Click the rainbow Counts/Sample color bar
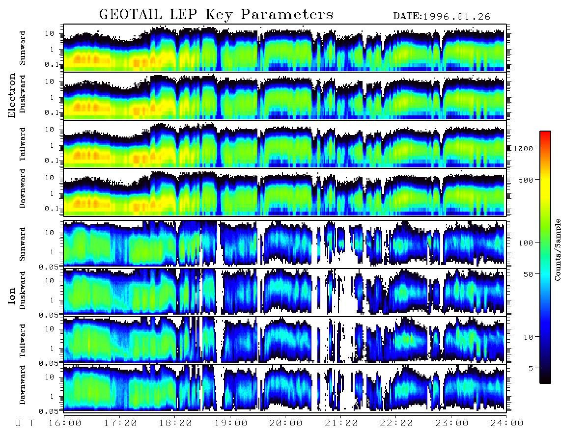Image resolution: width=561 pixels, height=432 pixels. pyautogui.click(x=545, y=257)
